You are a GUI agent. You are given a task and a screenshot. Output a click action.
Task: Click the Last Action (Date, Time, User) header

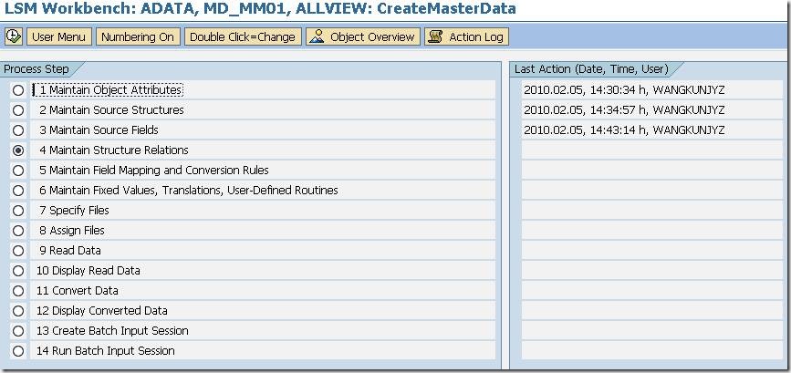591,69
